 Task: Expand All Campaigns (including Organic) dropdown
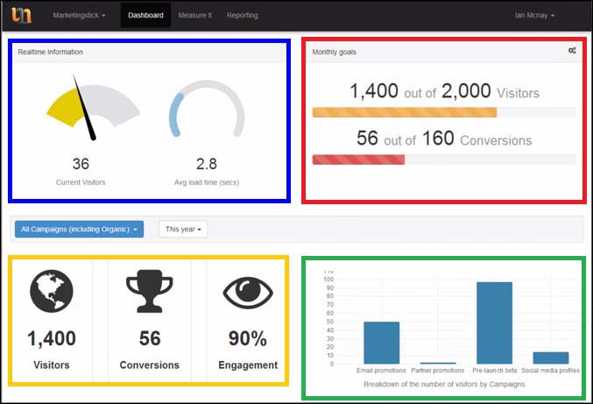tap(79, 230)
